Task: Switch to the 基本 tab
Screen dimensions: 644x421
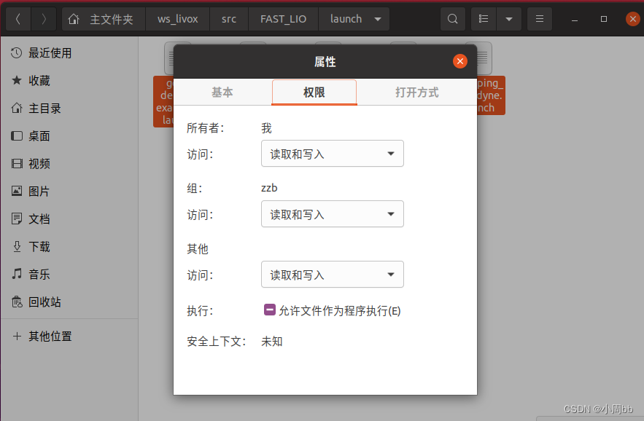Action: (x=222, y=93)
